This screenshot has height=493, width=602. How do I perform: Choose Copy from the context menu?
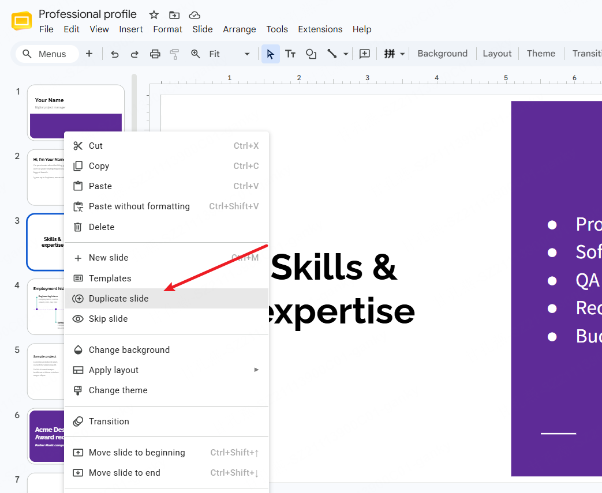click(167, 166)
